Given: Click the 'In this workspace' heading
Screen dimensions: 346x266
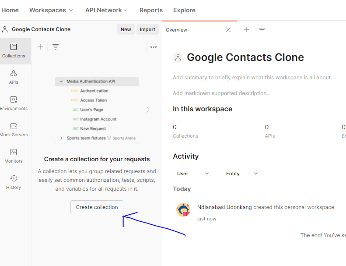Looking at the screenshot, I should (x=203, y=109).
